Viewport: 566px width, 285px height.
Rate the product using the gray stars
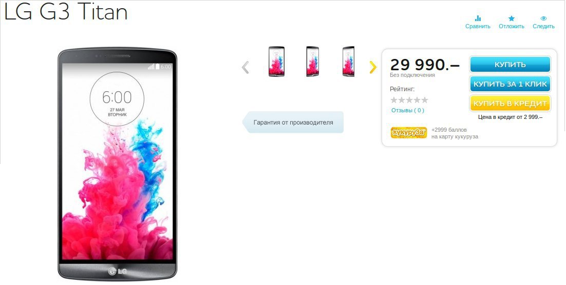409,100
